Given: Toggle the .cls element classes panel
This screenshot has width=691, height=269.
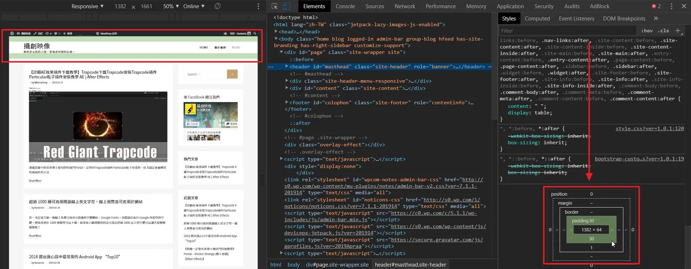Looking at the screenshot, I should [663, 31].
